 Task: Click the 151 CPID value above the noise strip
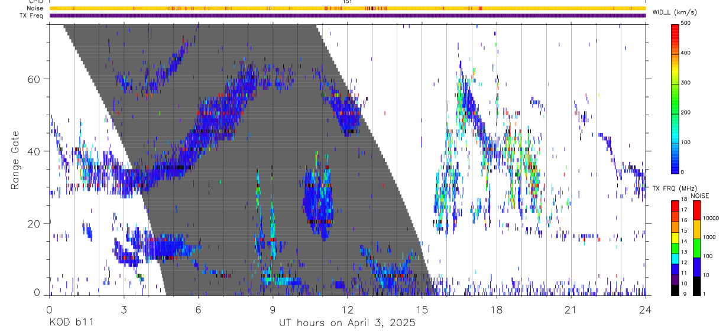pos(348,2)
